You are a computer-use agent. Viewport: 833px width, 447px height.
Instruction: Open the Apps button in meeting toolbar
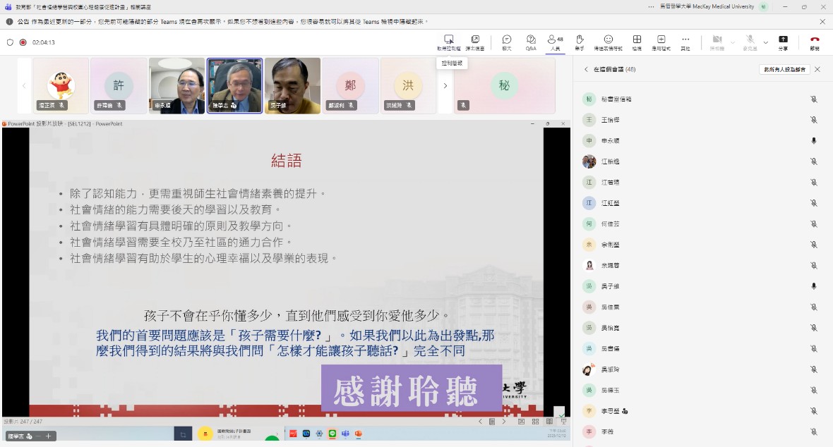(x=661, y=42)
